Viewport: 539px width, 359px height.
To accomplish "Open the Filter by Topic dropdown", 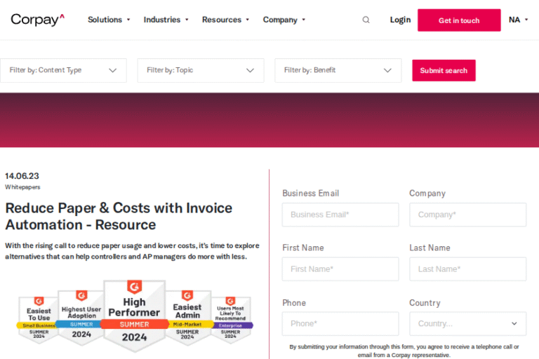I will [x=201, y=70].
